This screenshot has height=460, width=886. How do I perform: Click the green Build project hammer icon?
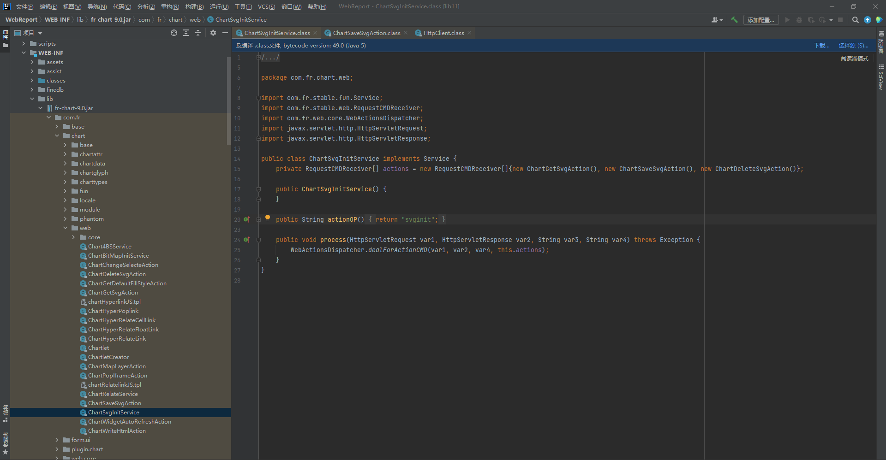(734, 20)
